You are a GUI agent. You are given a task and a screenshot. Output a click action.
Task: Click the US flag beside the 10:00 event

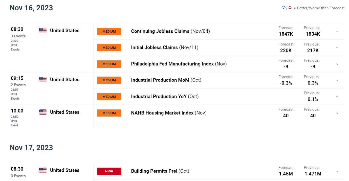click(x=43, y=112)
